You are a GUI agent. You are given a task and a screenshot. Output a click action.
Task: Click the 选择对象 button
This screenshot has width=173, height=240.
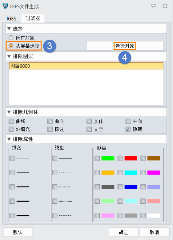[x=125, y=46]
